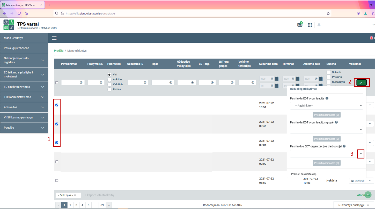375x209 pixels.
Task: Show info for Pasirinkta EDT organizacija
Action: 327,98
